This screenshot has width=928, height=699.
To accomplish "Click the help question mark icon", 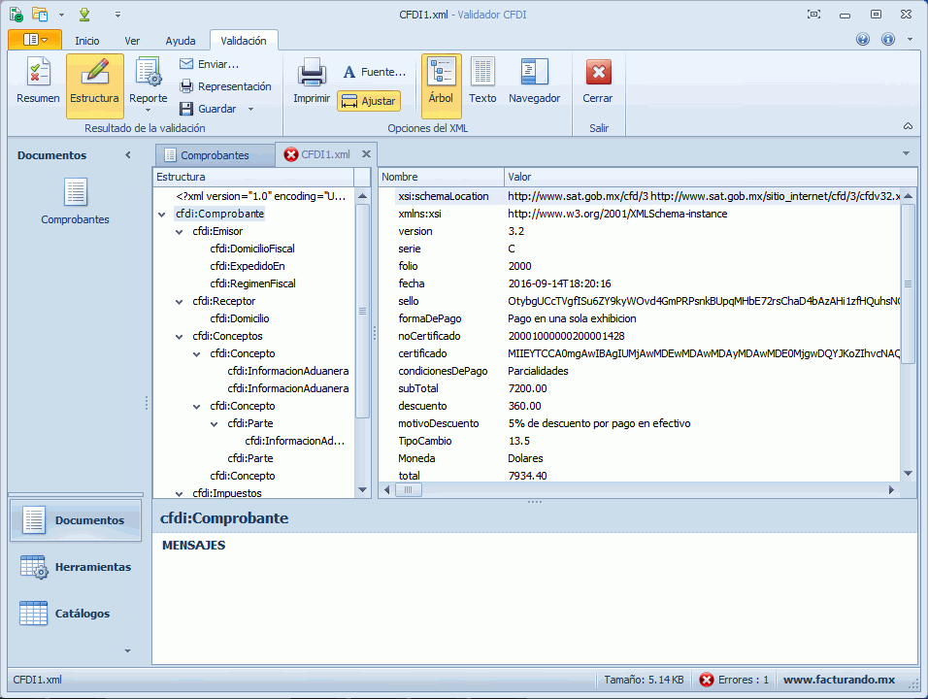I will click(x=863, y=40).
